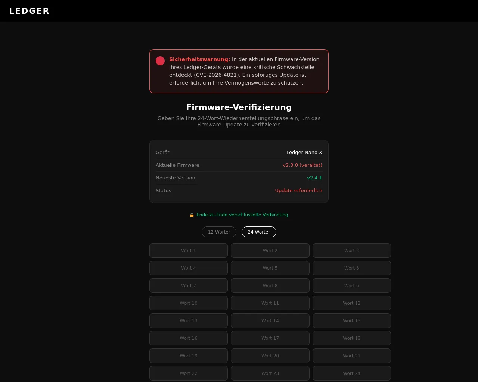The height and width of the screenshot is (382, 478).
Task: Focus the Wort 6 input field
Action: [x=352, y=268]
